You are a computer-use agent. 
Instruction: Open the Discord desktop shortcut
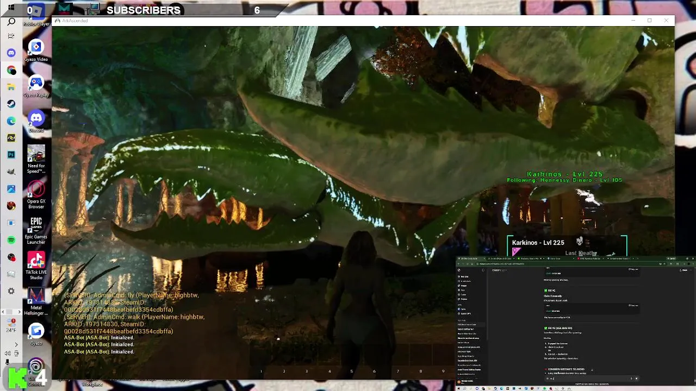point(36,121)
